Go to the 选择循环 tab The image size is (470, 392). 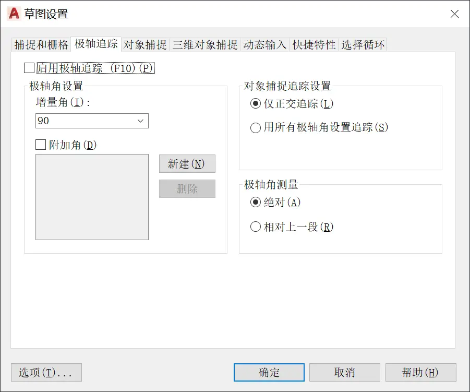click(363, 45)
